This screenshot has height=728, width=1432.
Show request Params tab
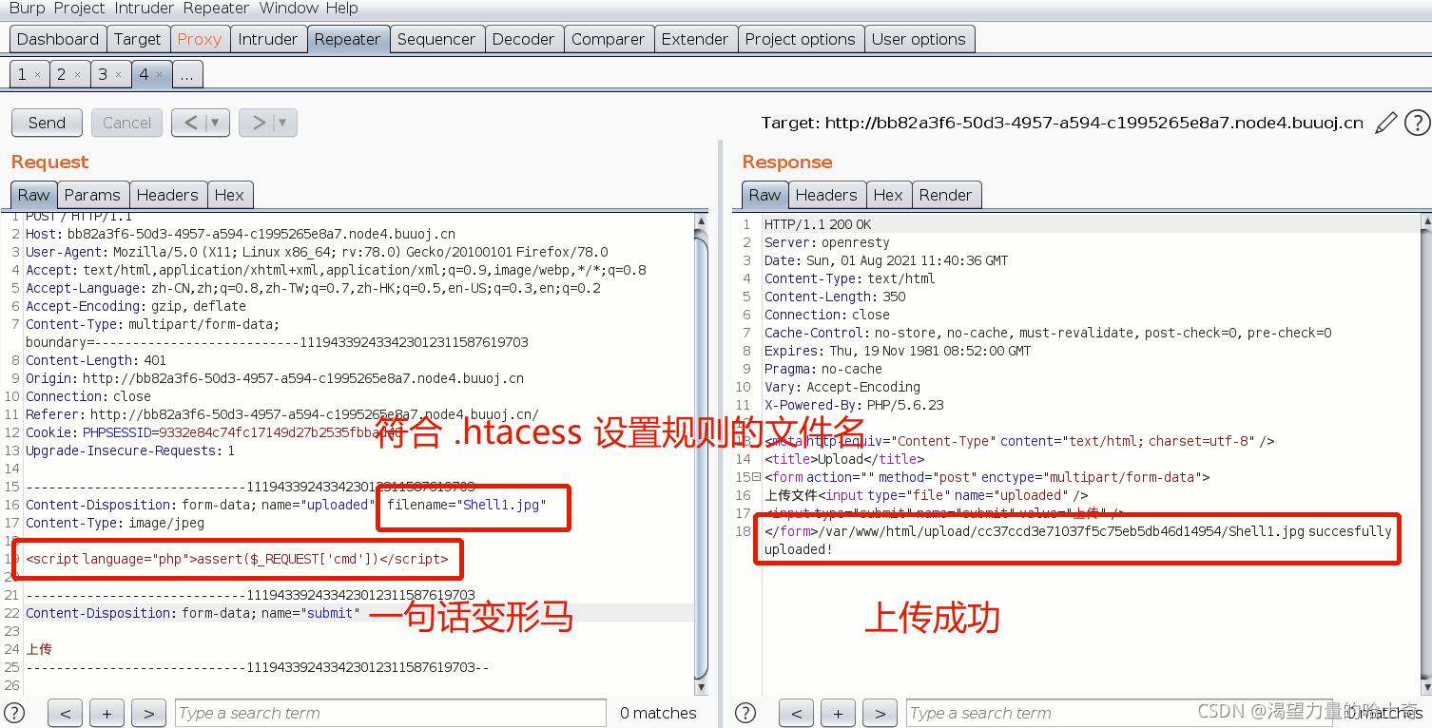coord(92,195)
